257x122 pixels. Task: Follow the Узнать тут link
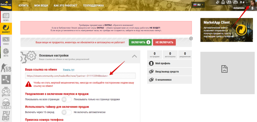[x=69, y=70]
